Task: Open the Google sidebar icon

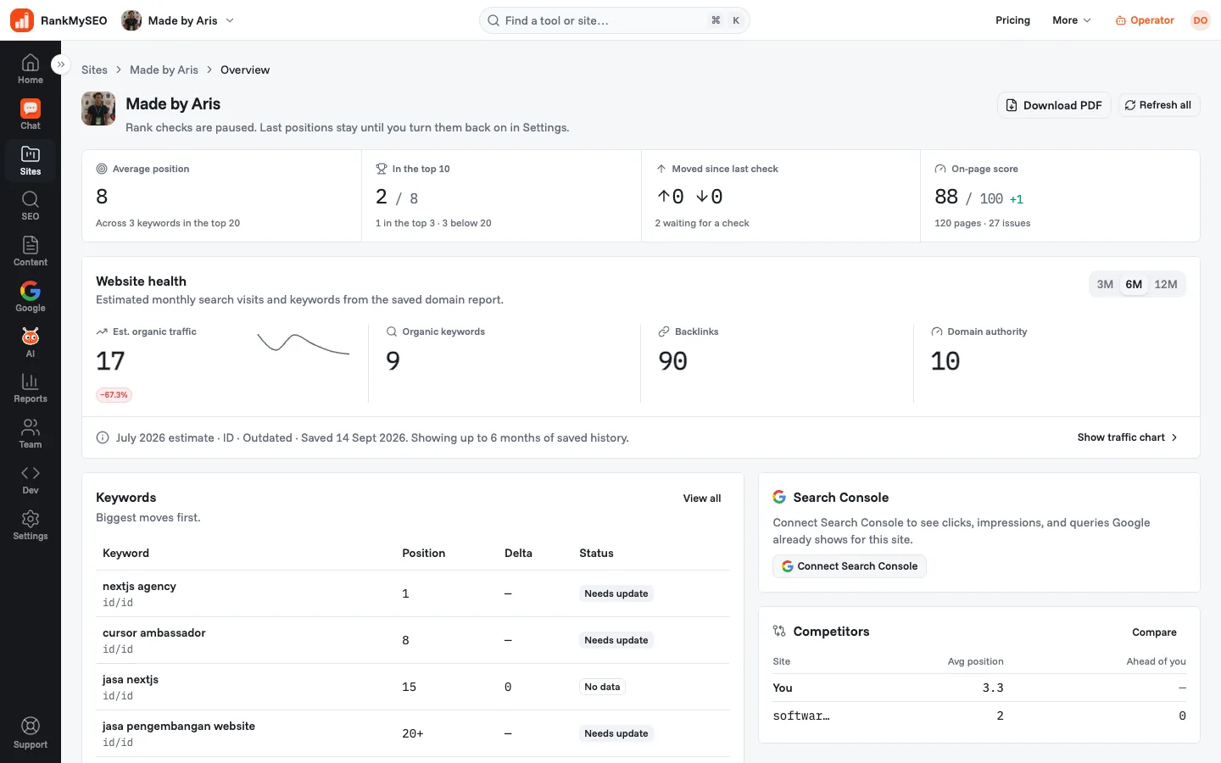Action: tap(31, 298)
